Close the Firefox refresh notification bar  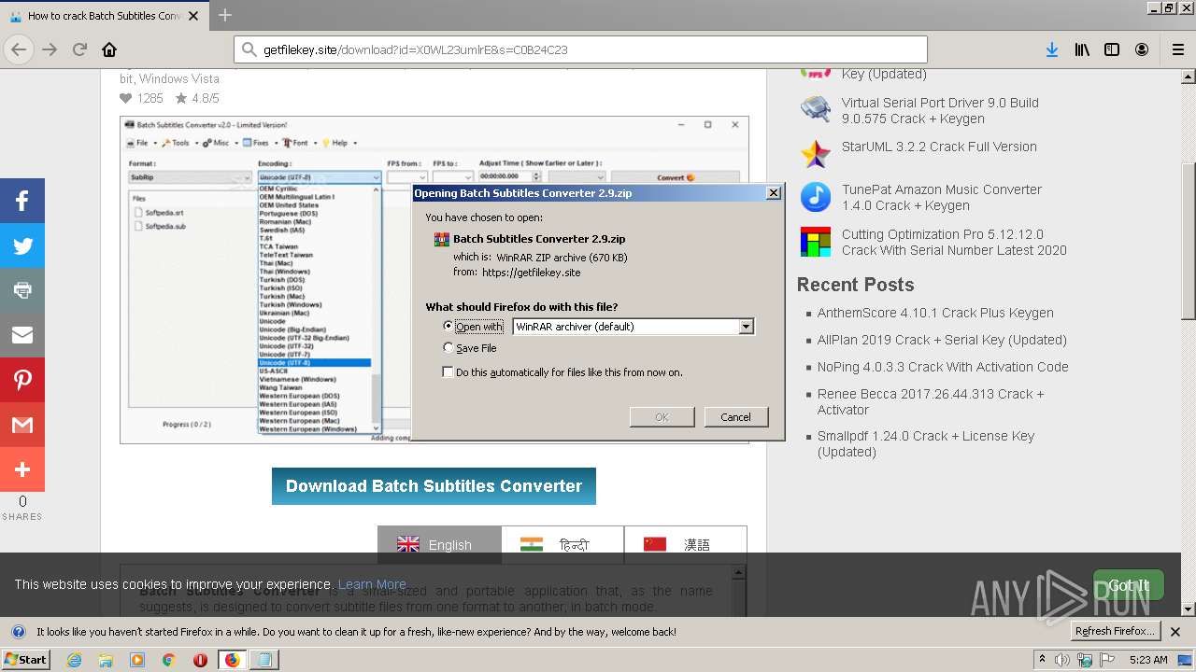1175,632
